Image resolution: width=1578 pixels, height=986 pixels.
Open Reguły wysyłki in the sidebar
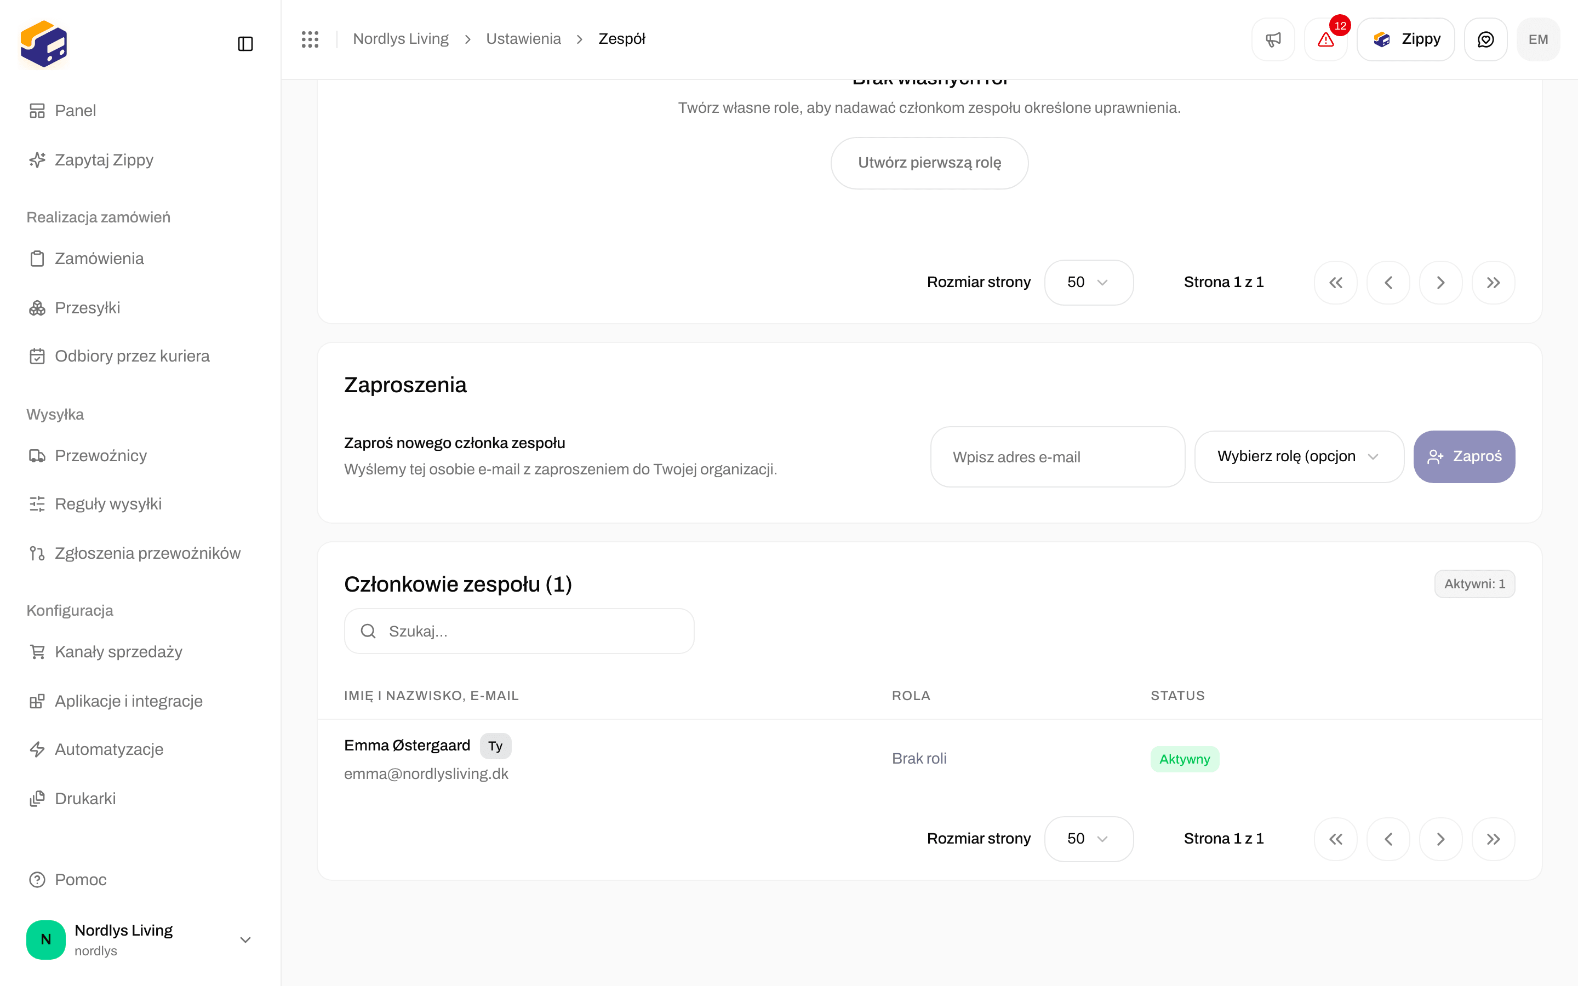[x=140, y=504]
